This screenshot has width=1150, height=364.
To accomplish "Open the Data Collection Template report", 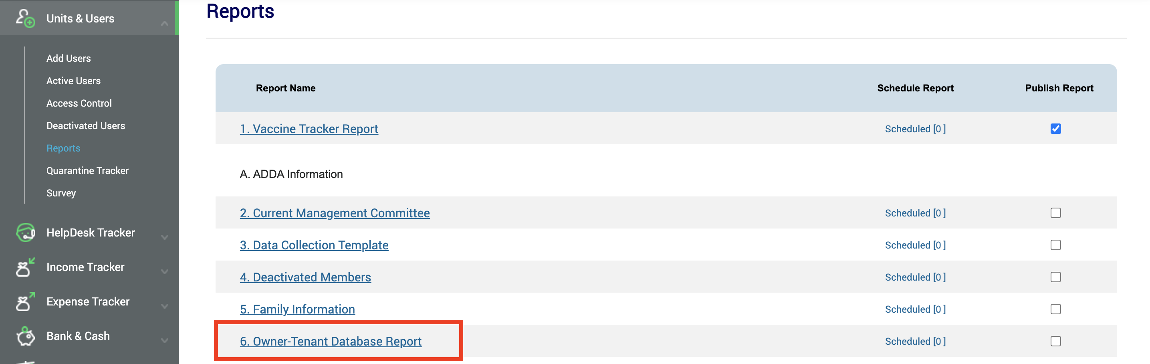I will point(314,245).
